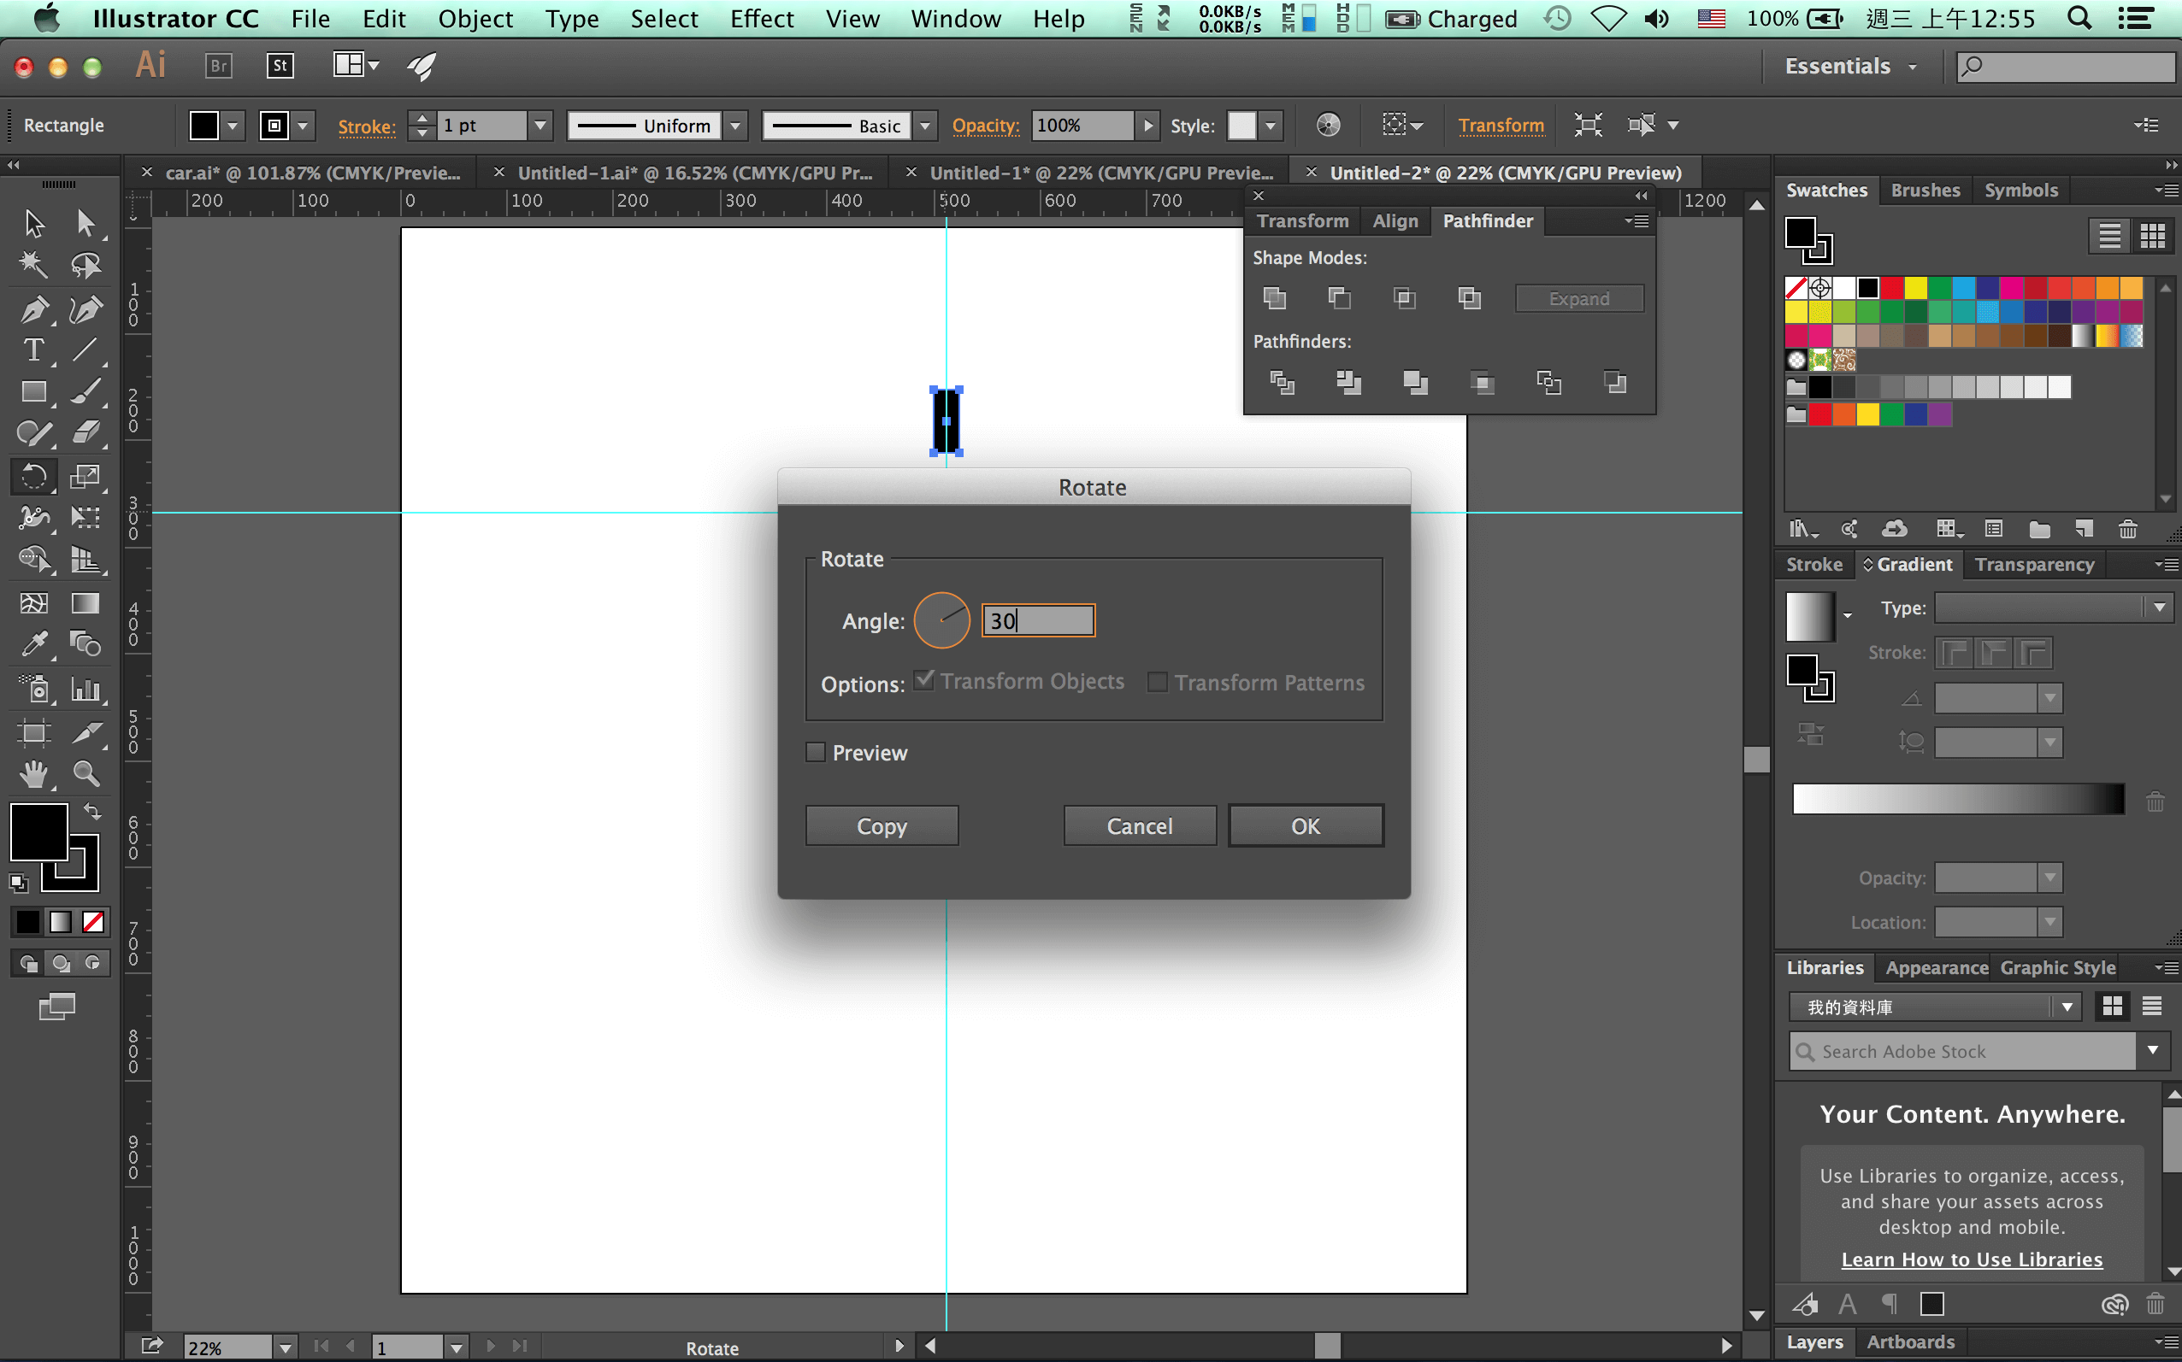Switch swatches panel to list view
Viewport: 2182px width, 1362px height.
pyautogui.click(x=2109, y=236)
